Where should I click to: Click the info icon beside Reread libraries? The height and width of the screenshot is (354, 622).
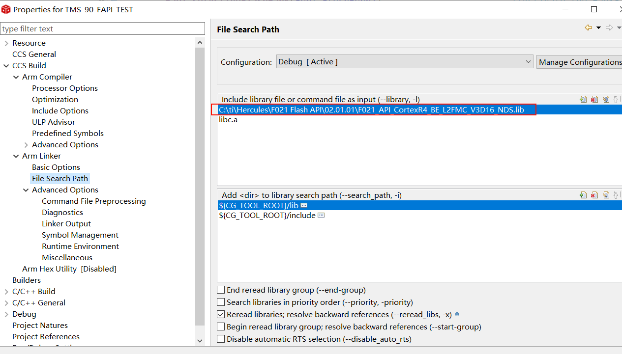pos(457,314)
